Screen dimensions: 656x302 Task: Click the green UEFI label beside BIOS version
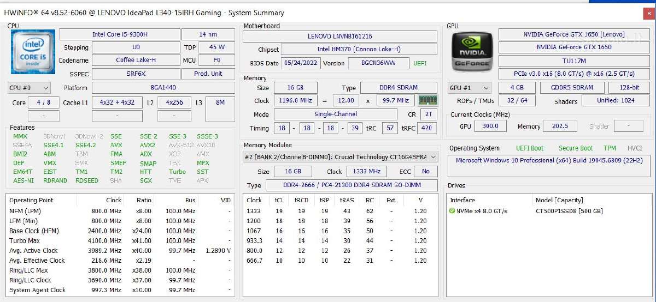click(x=420, y=63)
